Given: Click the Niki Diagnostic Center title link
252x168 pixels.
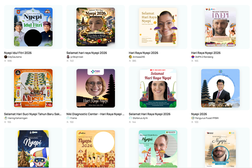Looking at the screenshot, I should [95, 114].
